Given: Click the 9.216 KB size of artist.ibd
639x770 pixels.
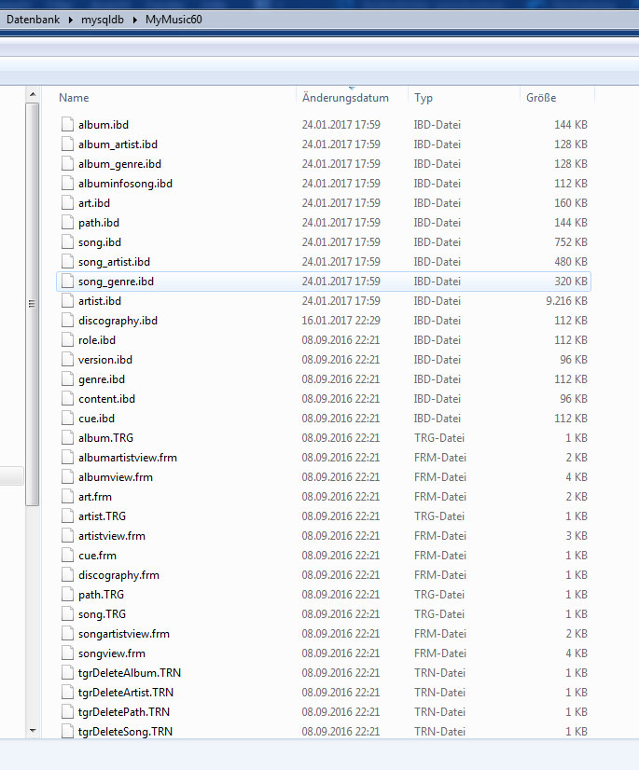Looking at the screenshot, I should (566, 301).
